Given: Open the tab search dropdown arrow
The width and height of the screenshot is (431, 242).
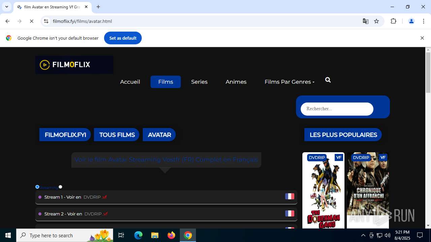Looking at the screenshot, I should [x=6, y=7].
